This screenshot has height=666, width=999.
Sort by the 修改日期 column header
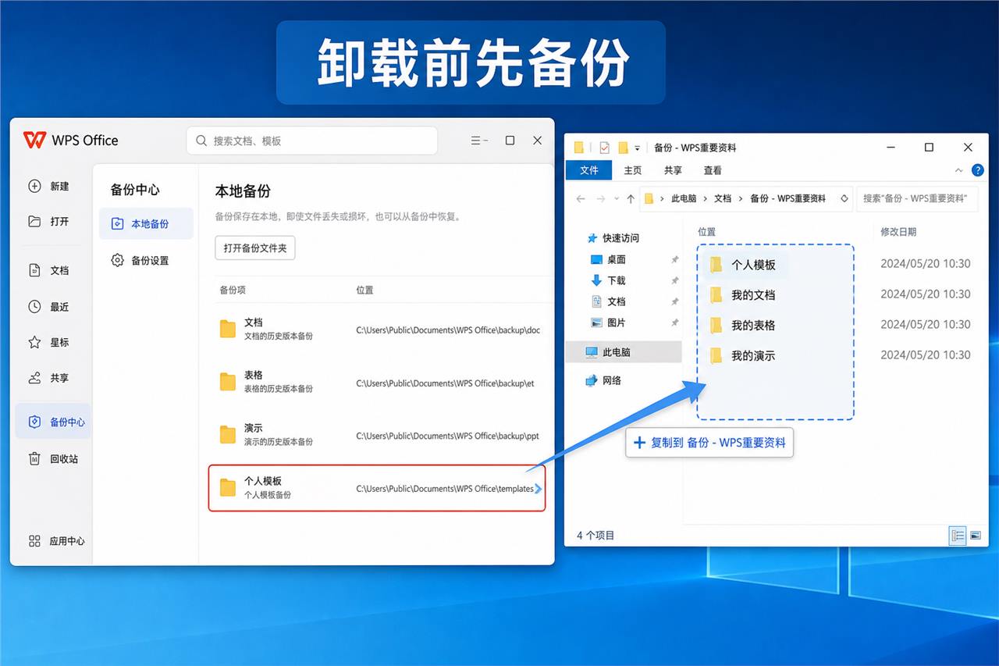pos(898,232)
